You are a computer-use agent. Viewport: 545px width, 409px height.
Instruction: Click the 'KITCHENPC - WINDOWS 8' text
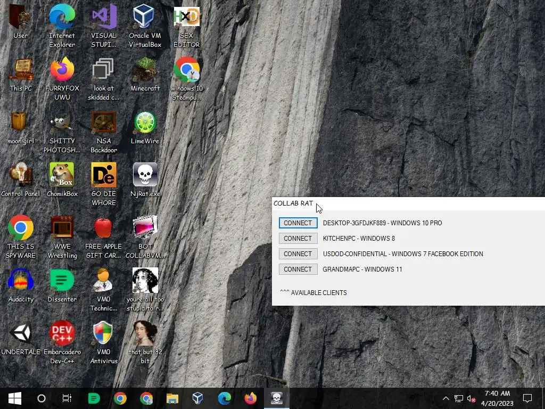pyautogui.click(x=359, y=238)
